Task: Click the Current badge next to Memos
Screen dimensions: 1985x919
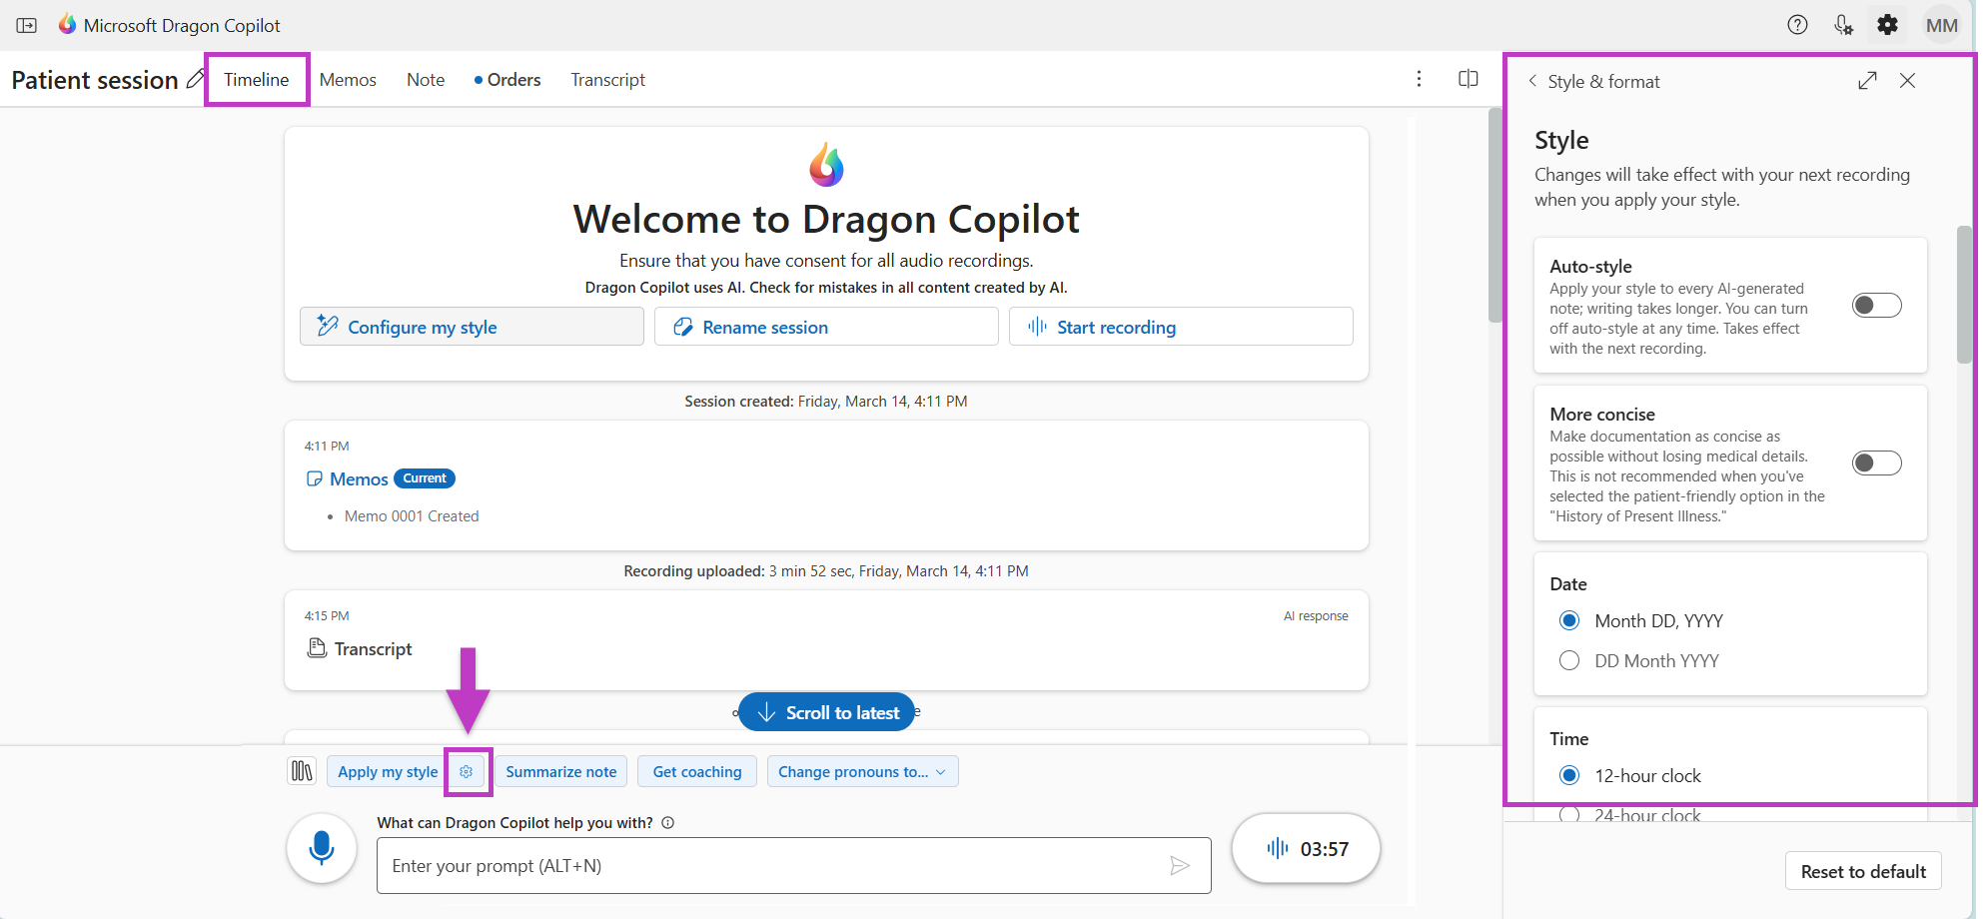Action: tap(425, 478)
